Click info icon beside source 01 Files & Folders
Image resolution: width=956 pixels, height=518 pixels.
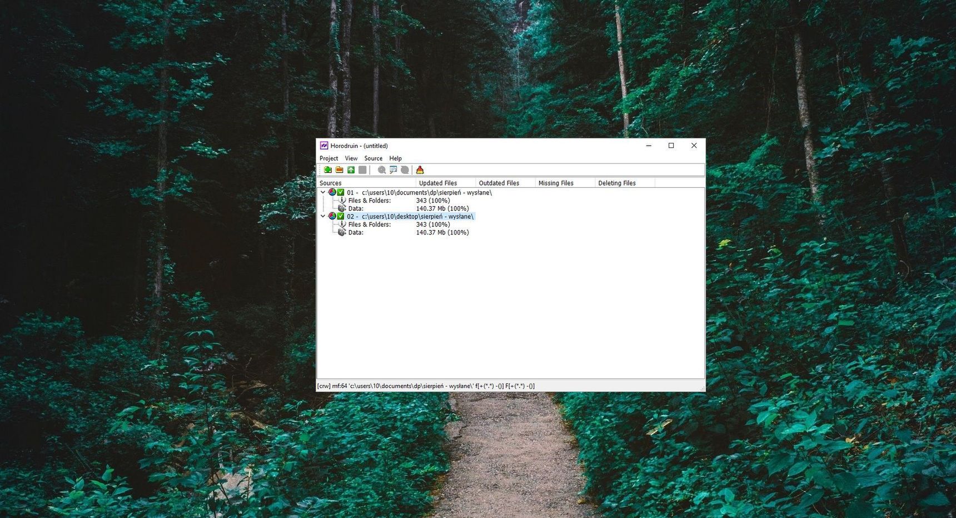tap(342, 201)
